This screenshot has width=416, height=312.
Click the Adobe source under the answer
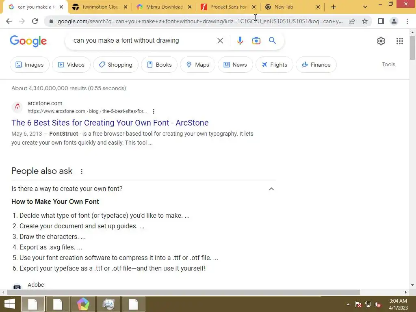36,285
